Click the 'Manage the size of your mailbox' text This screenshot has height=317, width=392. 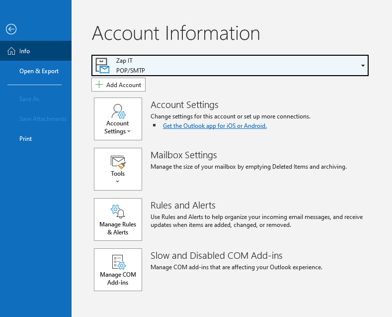point(249,167)
